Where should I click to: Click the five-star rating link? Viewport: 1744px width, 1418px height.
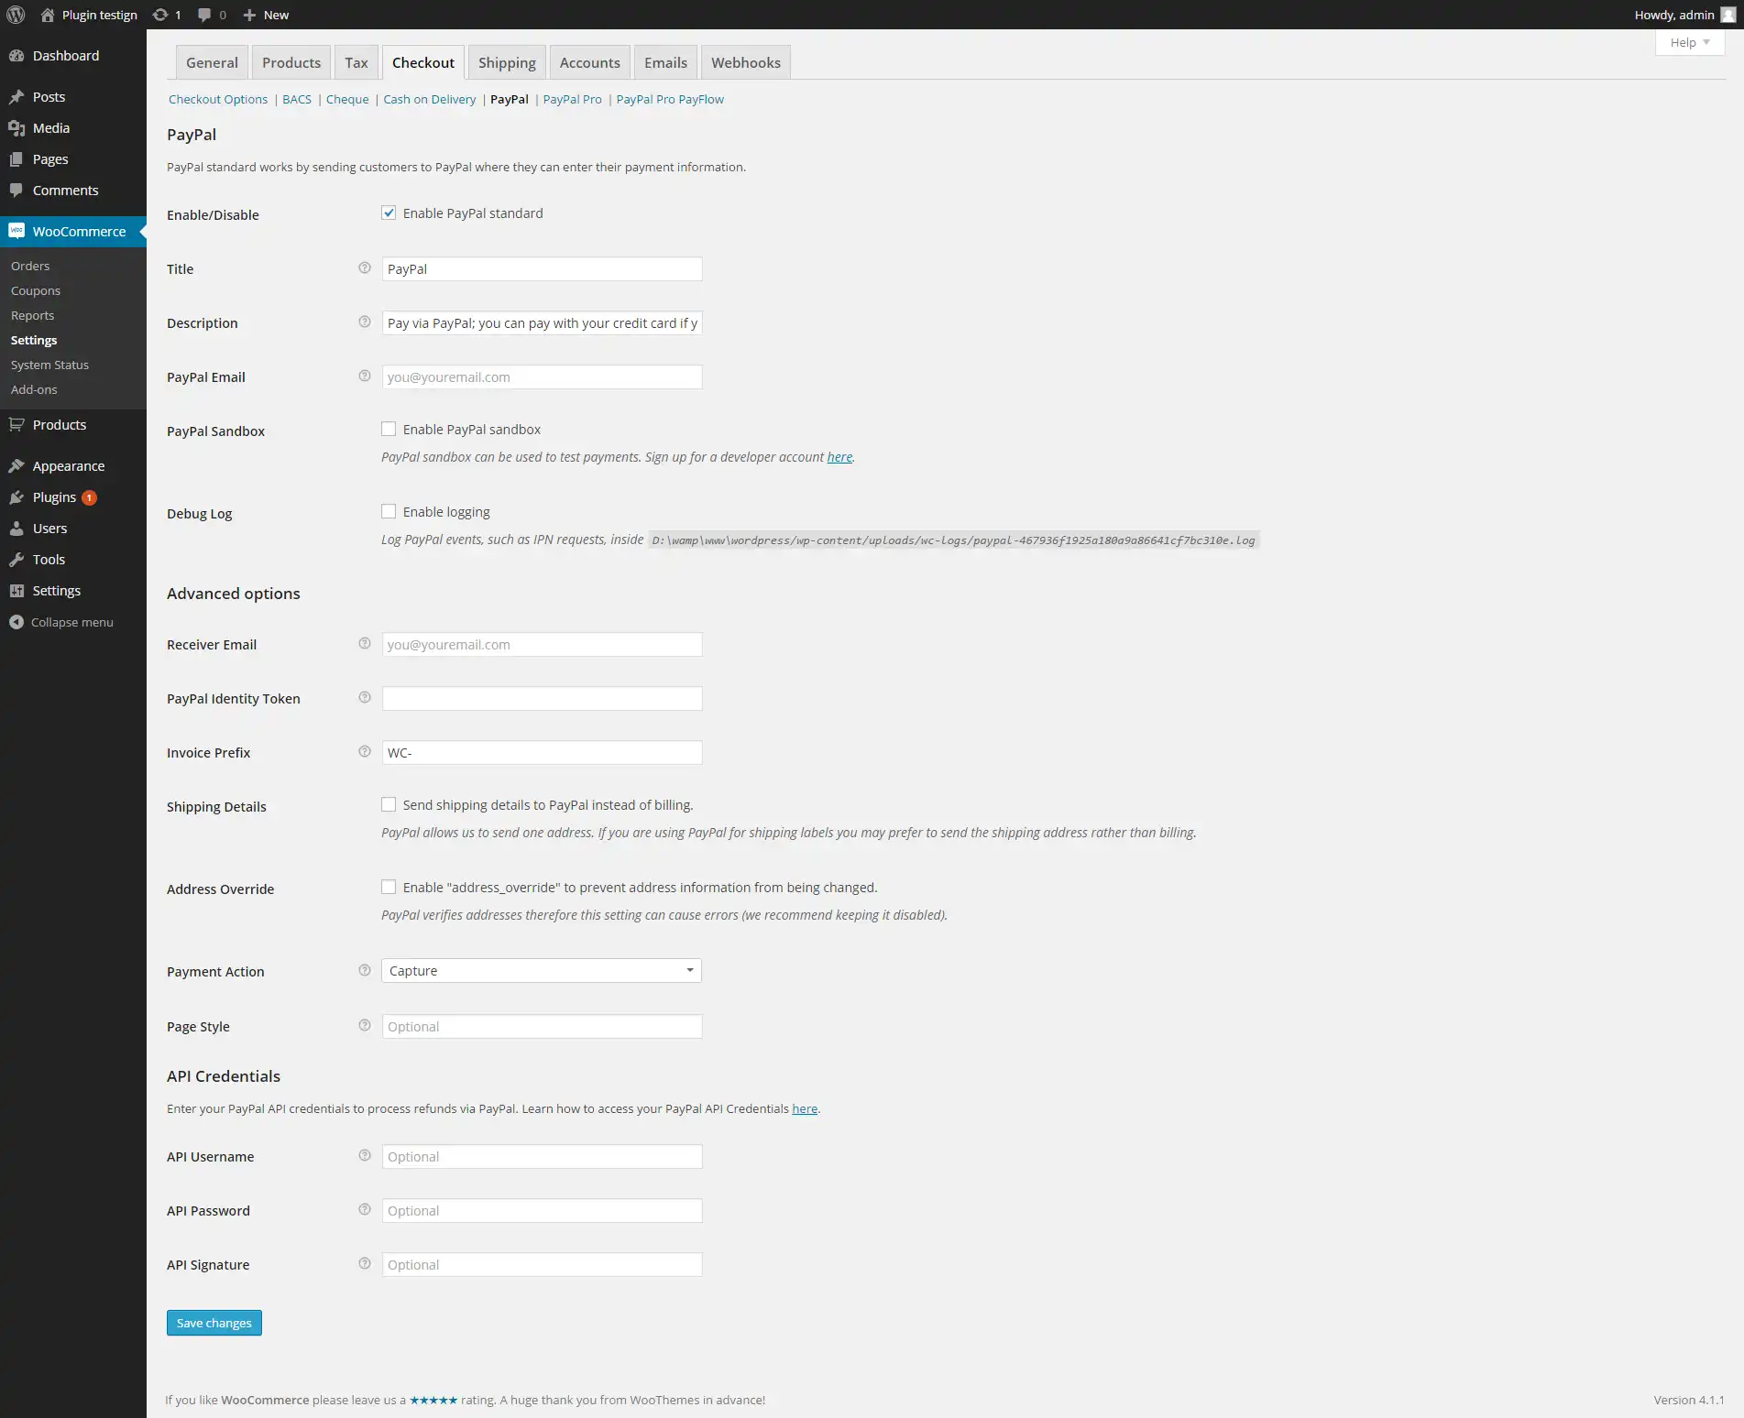[x=433, y=1400]
